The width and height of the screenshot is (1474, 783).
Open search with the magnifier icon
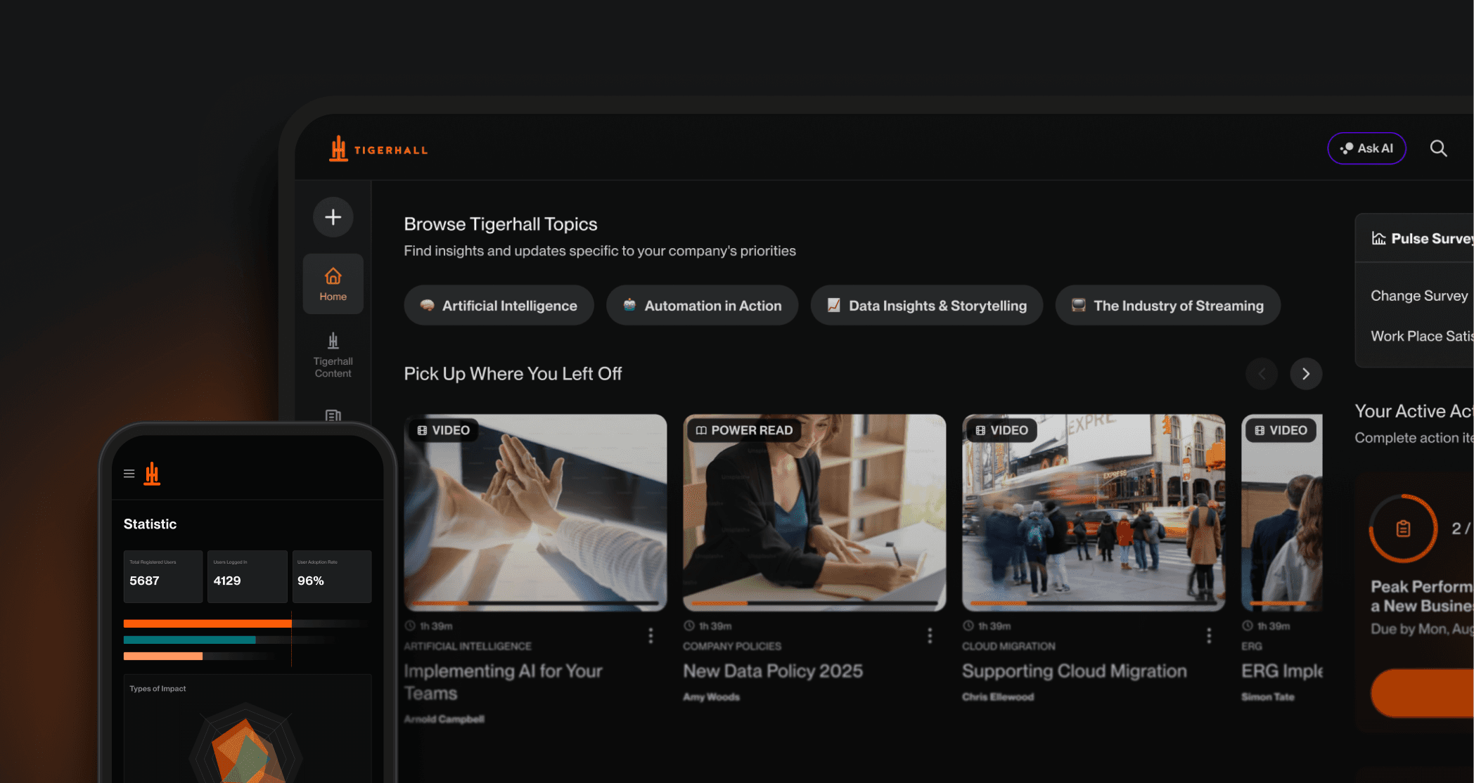coord(1438,148)
